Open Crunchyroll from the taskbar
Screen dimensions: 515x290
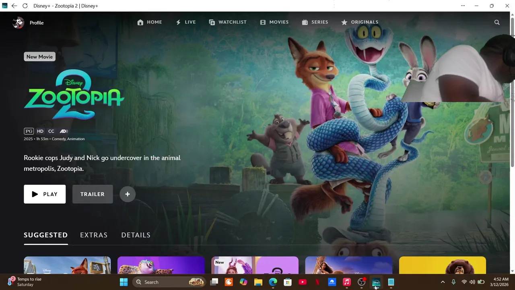(x=229, y=282)
